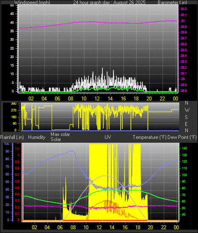Click the E compass direction label
Screen dimensions: 198x233
(x=186, y=124)
